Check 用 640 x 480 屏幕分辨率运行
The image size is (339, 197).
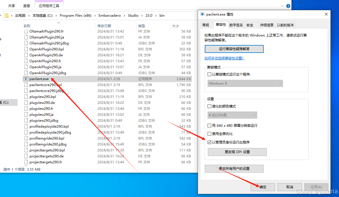(x=209, y=125)
